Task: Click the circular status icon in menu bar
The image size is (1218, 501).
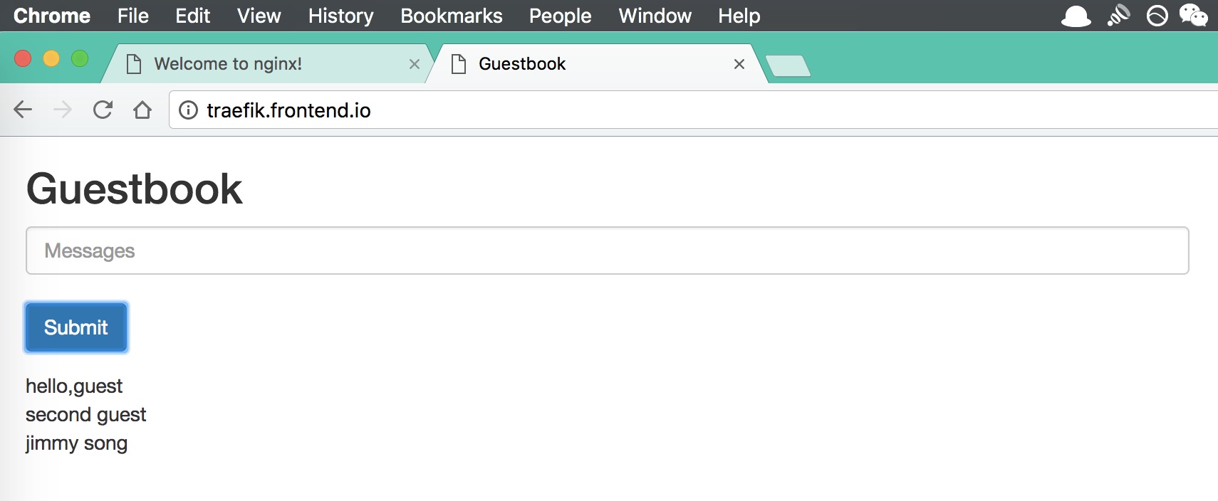Action: pyautogui.click(x=1157, y=15)
